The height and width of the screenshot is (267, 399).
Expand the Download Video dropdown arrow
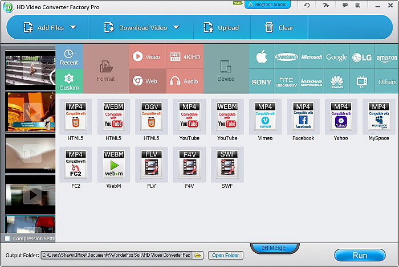[x=176, y=27]
